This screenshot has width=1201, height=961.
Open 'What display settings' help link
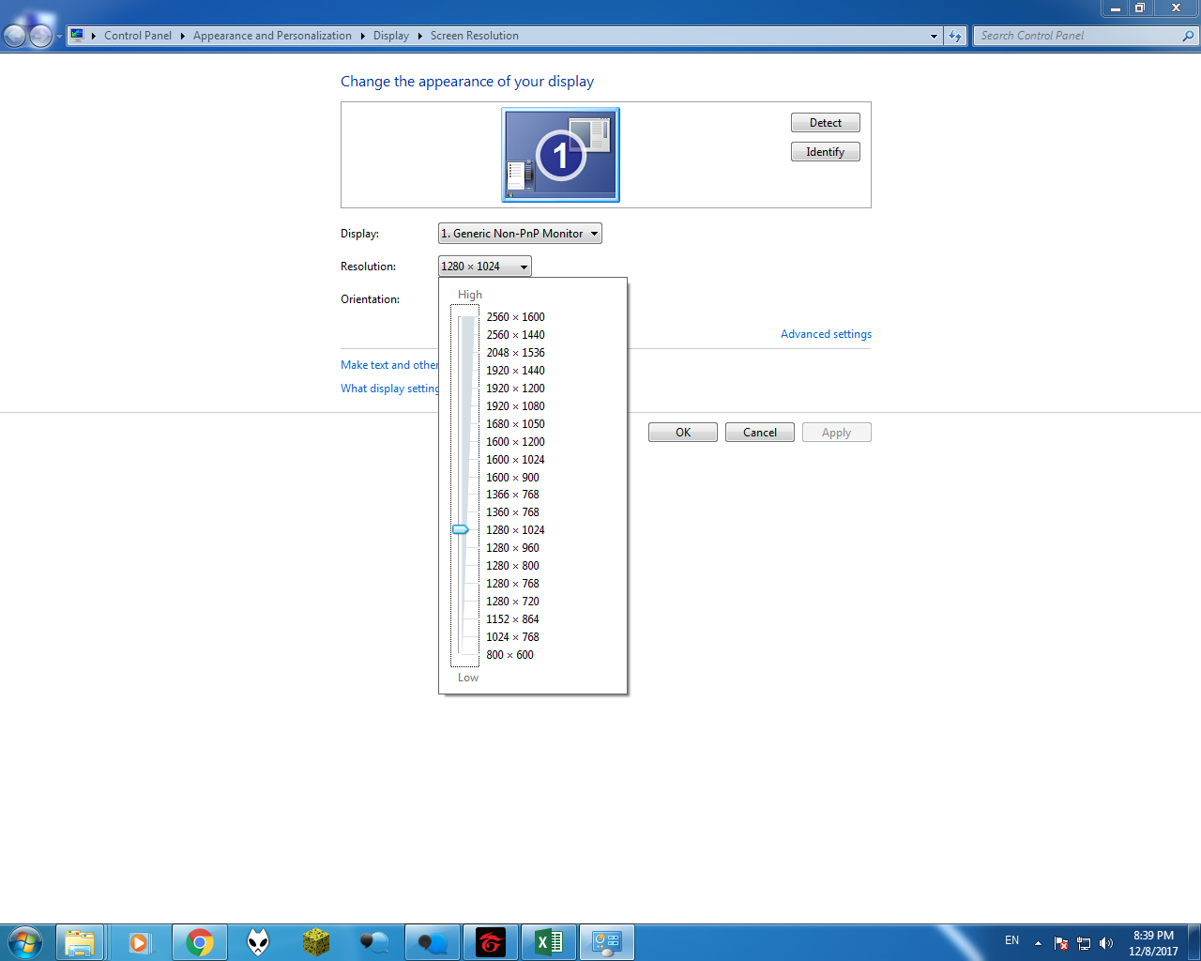tap(389, 389)
